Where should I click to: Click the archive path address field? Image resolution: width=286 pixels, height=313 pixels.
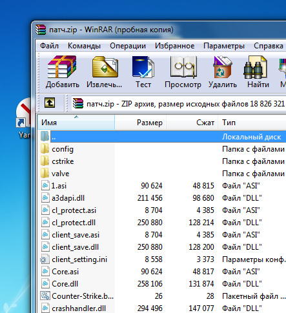click(179, 104)
